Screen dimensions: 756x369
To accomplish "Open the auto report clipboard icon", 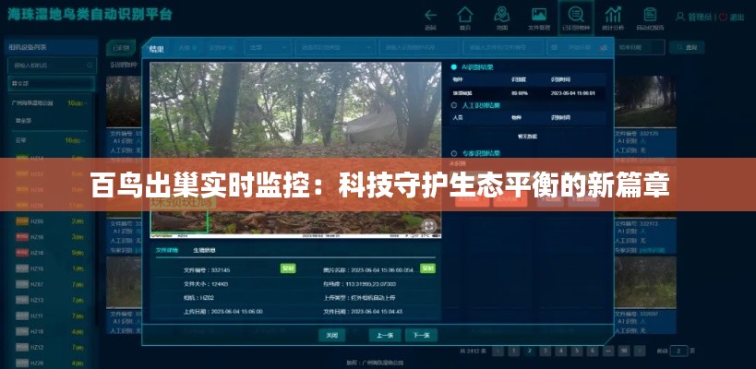I will 649,16.
